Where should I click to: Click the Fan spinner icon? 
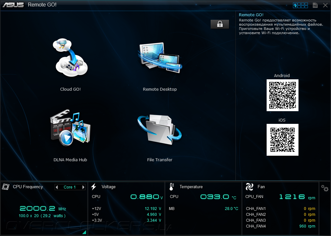pyautogui.click(x=249, y=187)
